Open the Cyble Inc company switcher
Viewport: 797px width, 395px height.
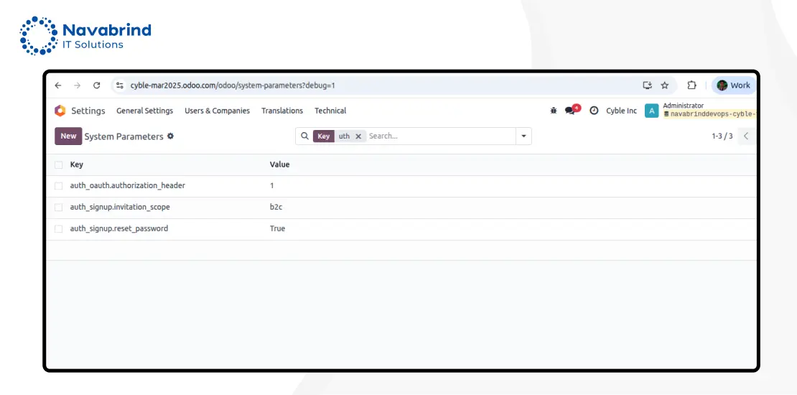pyautogui.click(x=621, y=111)
